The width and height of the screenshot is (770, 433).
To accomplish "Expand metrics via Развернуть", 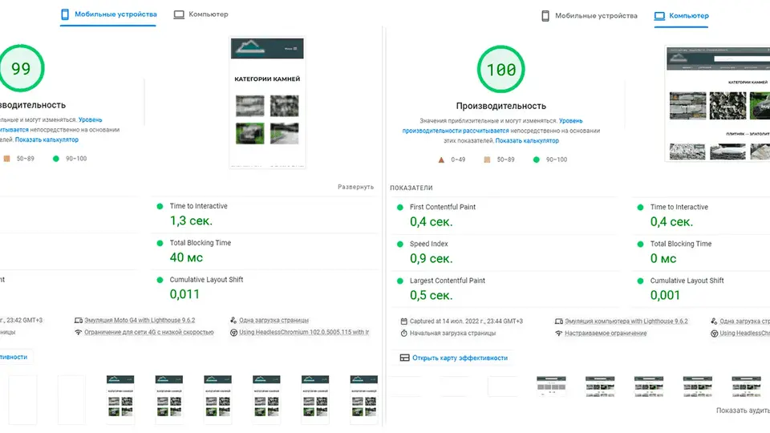I will (x=355, y=187).
